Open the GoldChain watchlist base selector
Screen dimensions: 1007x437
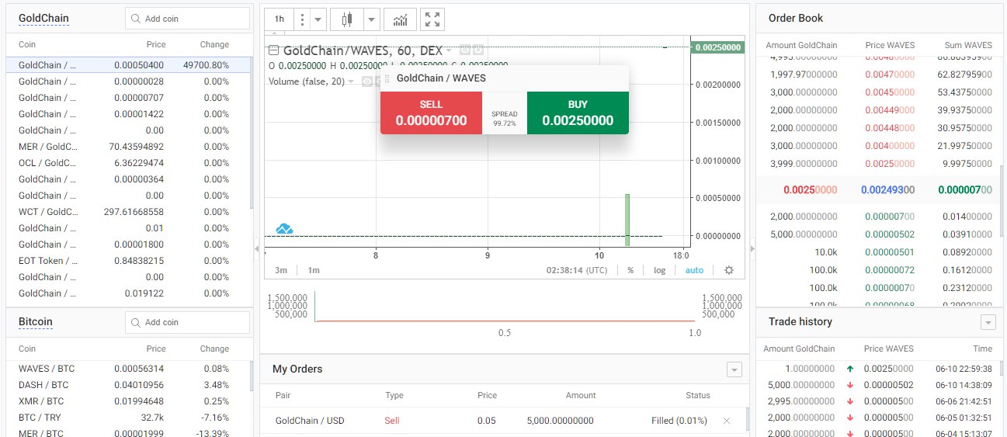[x=43, y=19]
